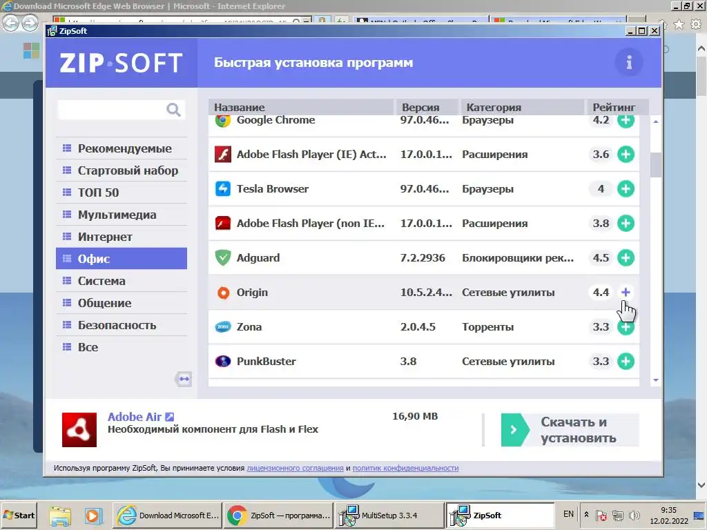Screen dimensions: 707x530
Task: Open the Система category
Action: [x=122, y=281]
